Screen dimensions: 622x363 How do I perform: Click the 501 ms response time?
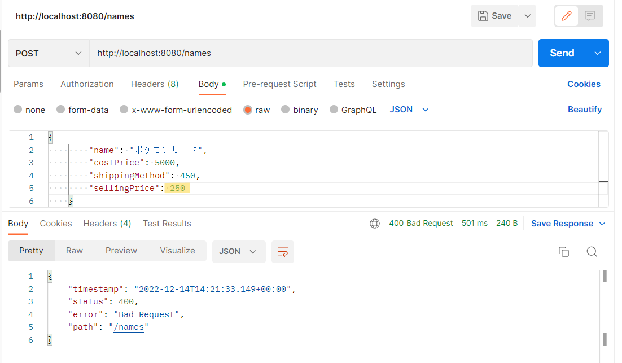click(x=475, y=224)
